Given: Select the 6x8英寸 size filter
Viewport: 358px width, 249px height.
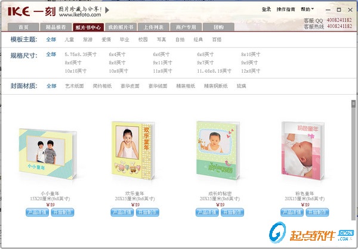Looking at the screenshot, I should [205, 54].
